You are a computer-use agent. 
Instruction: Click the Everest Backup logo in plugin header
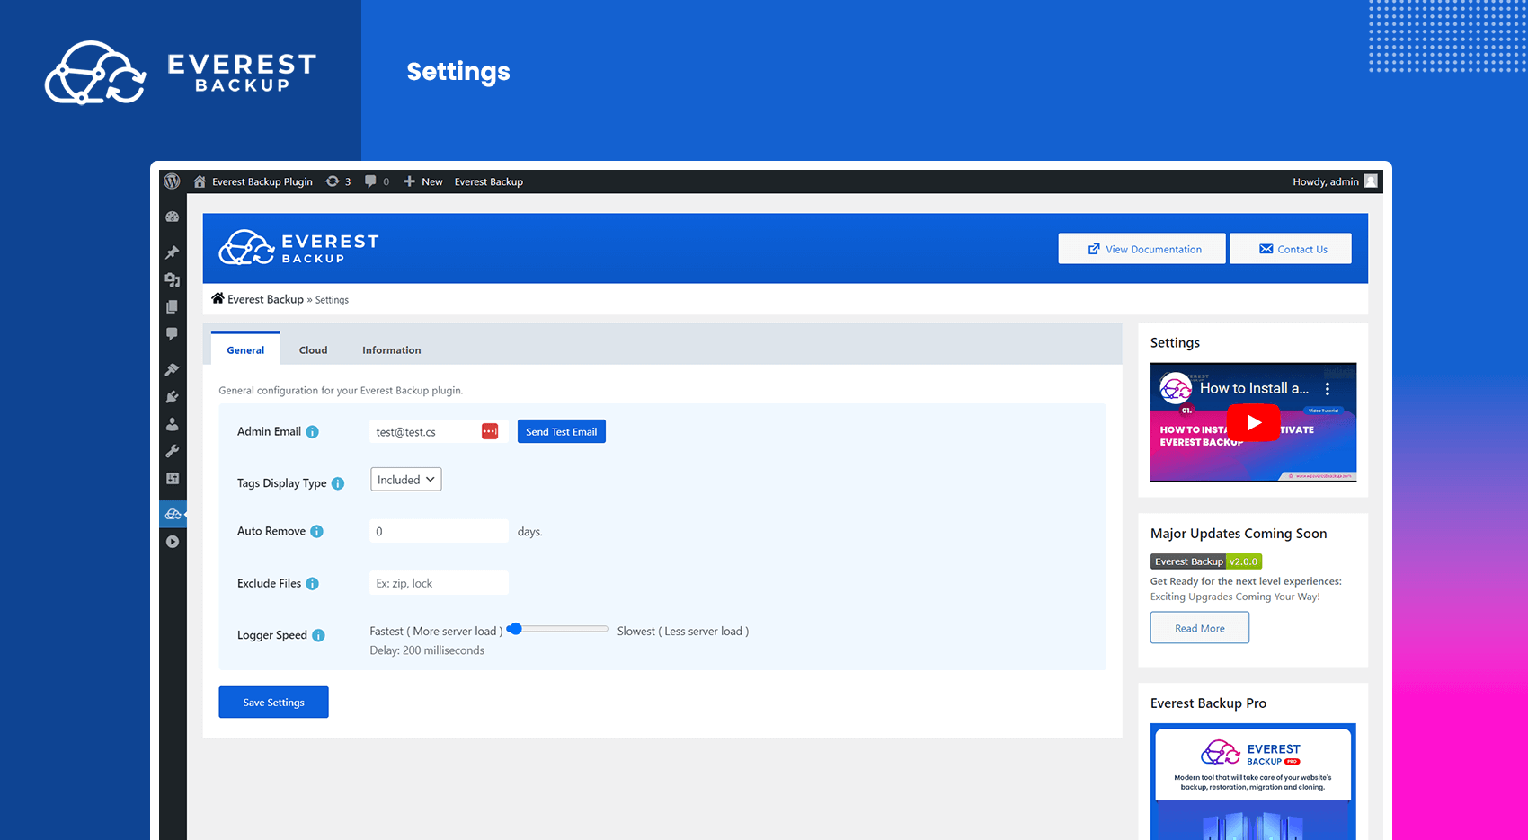[299, 248]
